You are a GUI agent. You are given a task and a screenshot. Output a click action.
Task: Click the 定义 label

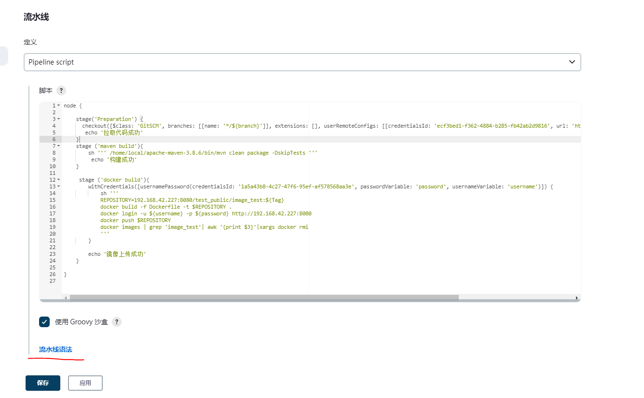pos(30,42)
